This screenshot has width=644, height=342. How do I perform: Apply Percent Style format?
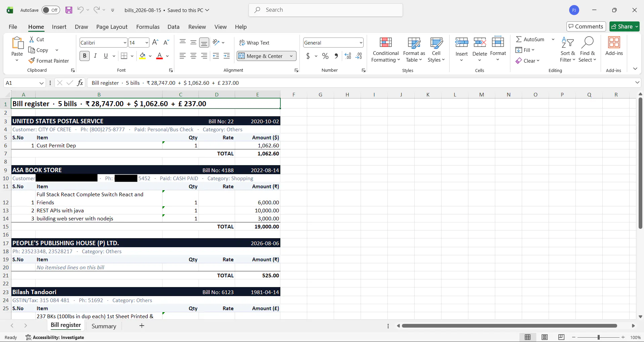coord(325,56)
